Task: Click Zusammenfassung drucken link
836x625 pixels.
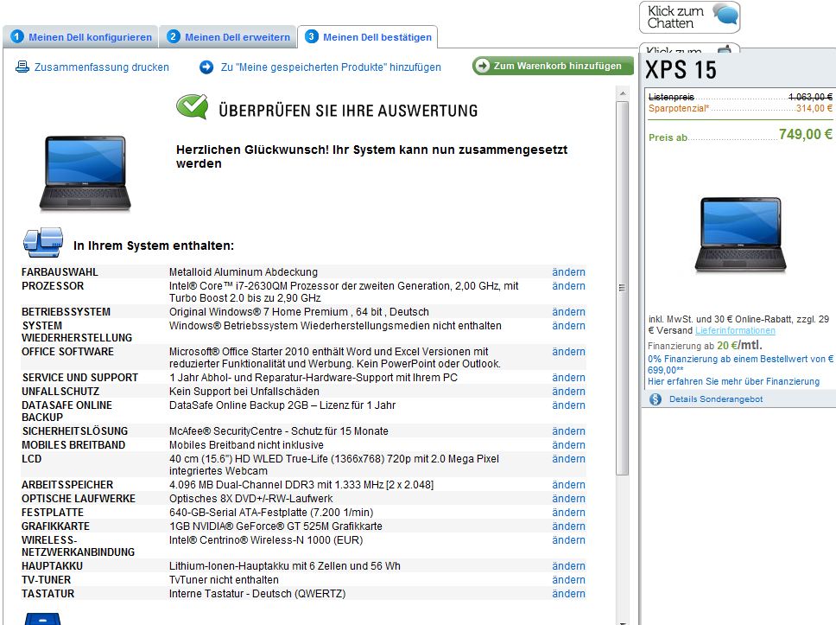Action: [101, 67]
